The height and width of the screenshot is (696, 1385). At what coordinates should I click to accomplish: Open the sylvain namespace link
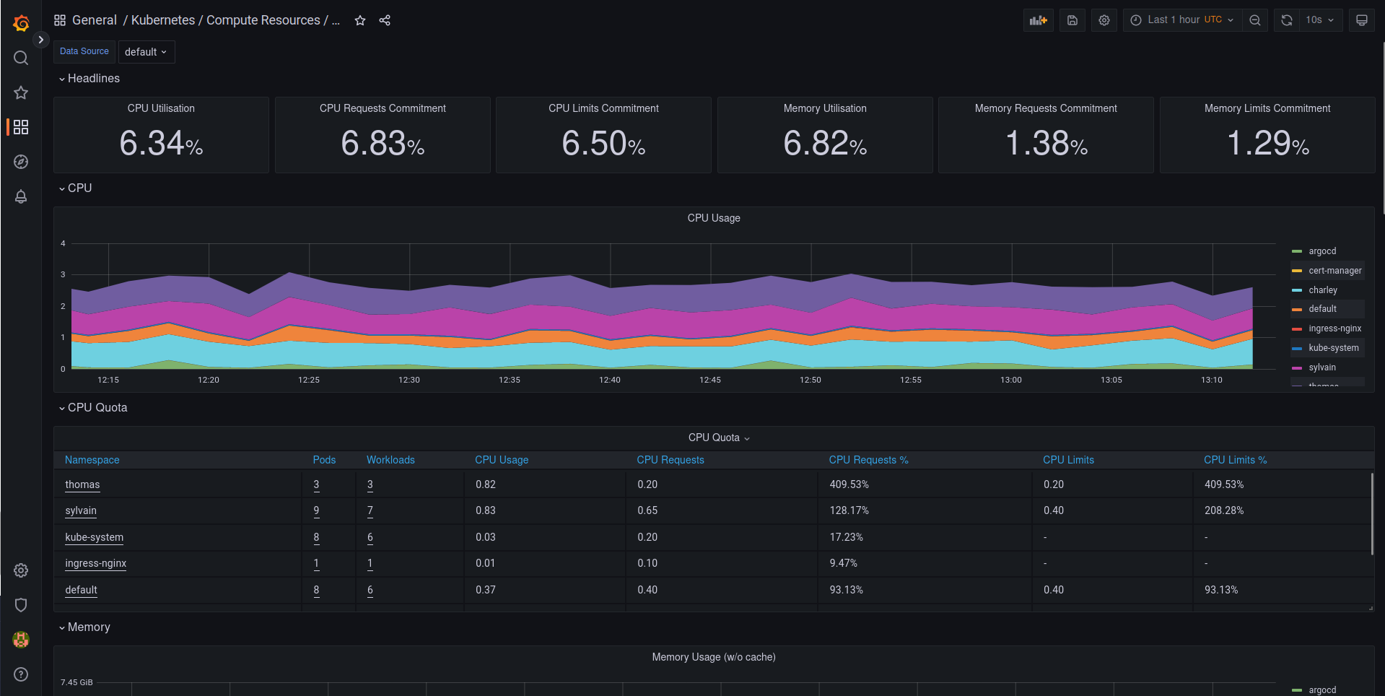81,510
